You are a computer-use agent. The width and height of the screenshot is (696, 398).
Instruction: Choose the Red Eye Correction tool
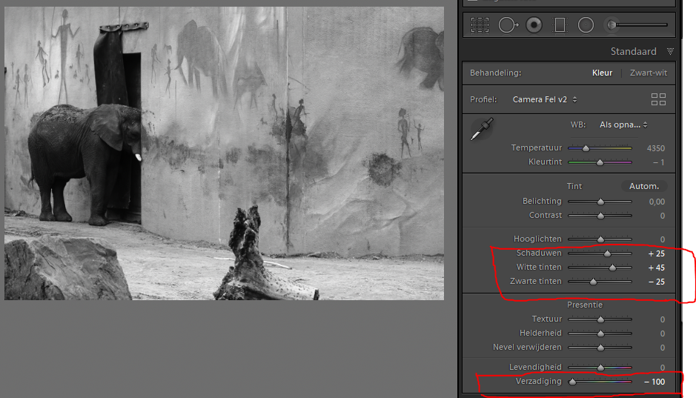[534, 25]
